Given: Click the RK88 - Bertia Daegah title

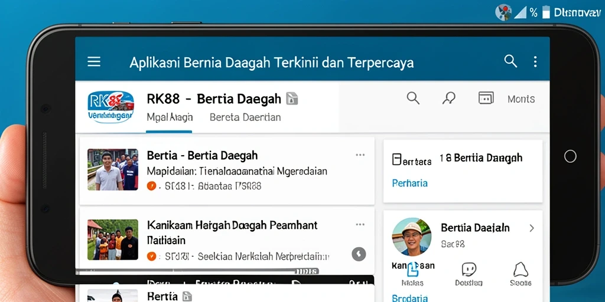Looking at the screenshot, I should click(x=214, y=99).
